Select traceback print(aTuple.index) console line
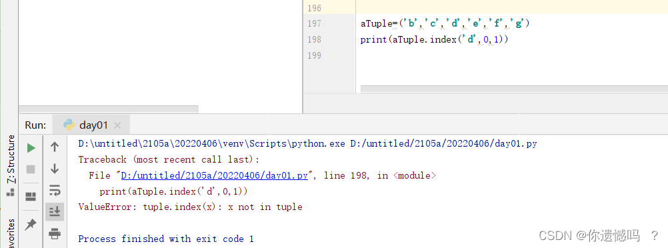The height and width of the screenshot is (248, 668). point(173,191)
